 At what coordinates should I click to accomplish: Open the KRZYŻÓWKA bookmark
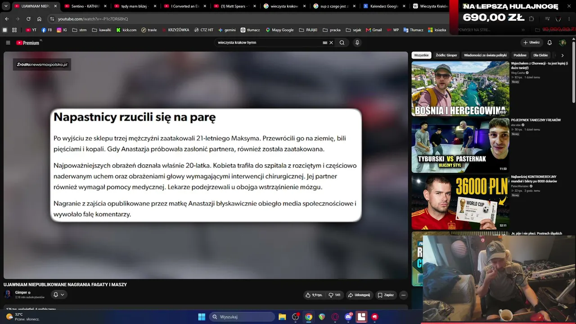tap(175, 30)
